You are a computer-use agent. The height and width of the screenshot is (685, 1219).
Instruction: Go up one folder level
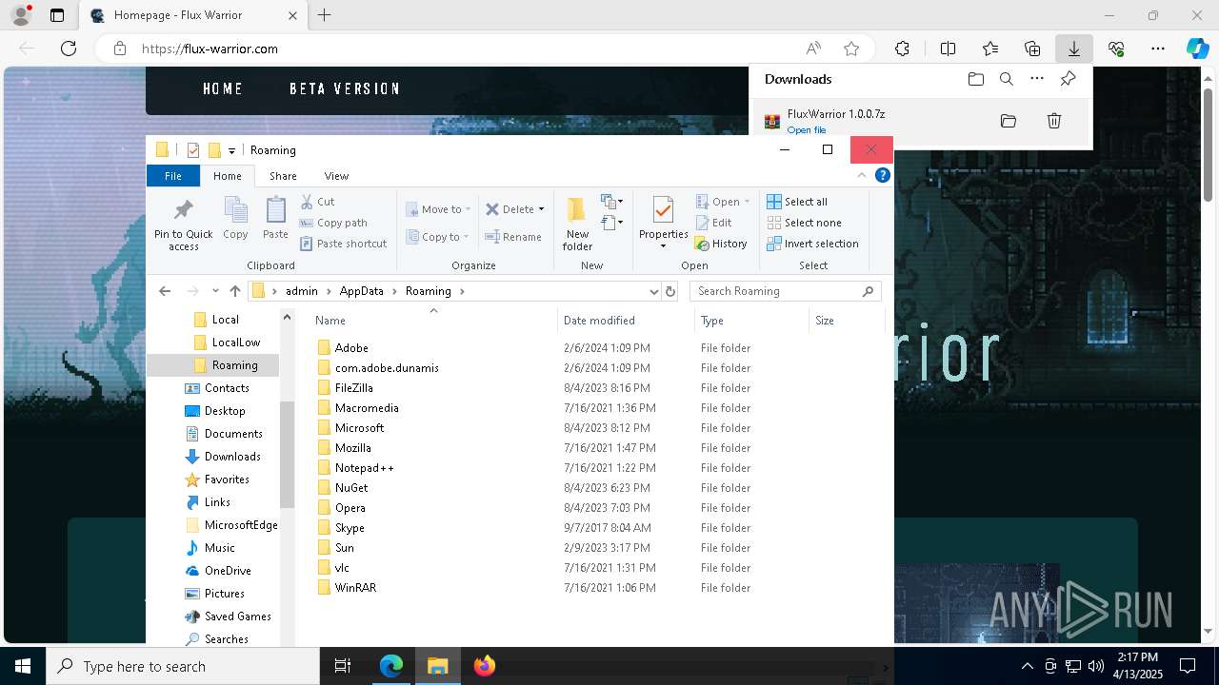click(x=235, y=291)
